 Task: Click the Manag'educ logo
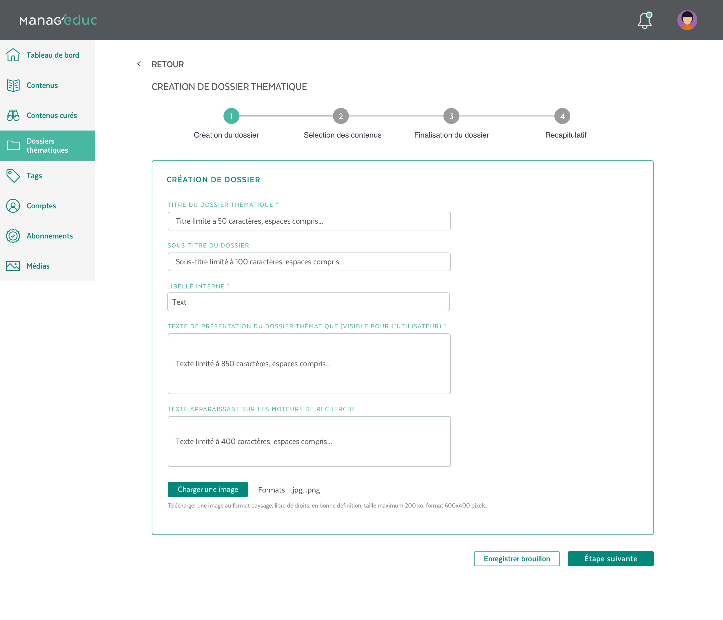coord(58,20)
